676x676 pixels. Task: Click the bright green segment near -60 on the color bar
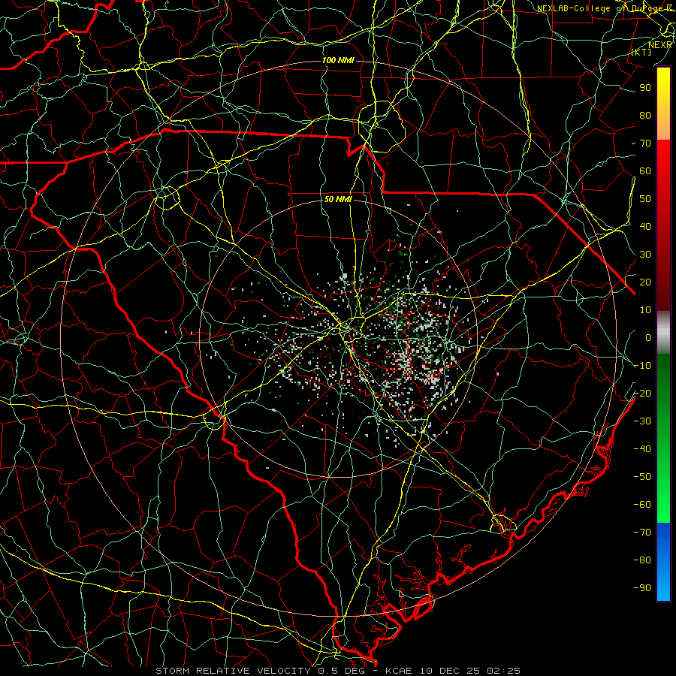click(663, 505)
